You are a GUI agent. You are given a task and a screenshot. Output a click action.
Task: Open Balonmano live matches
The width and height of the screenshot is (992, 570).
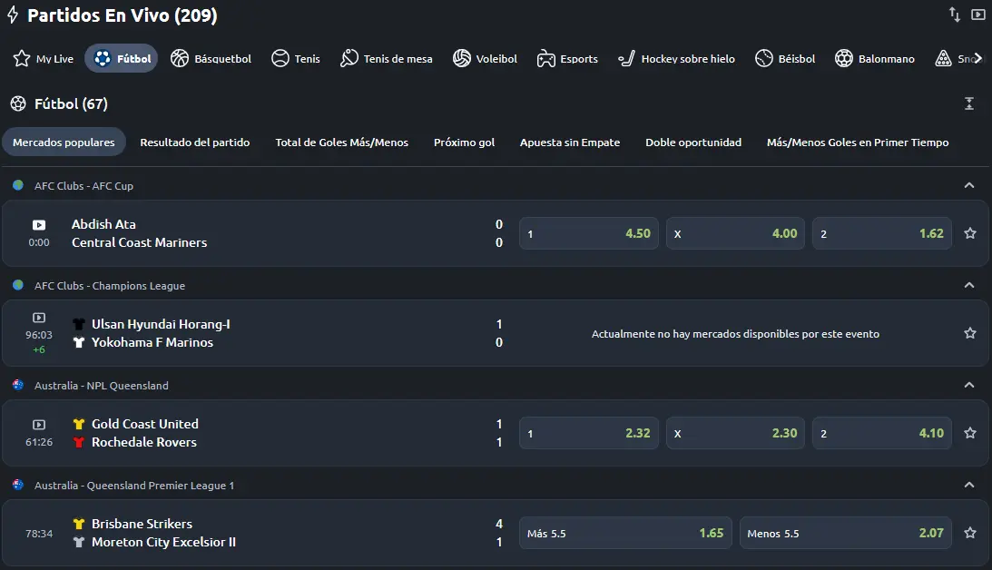coord(874,59)
